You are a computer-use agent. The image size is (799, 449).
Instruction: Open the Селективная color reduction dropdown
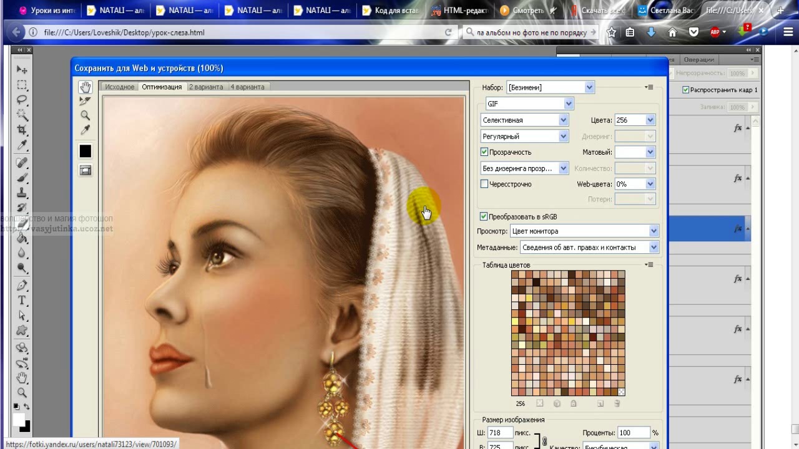(x=524, y=120)
